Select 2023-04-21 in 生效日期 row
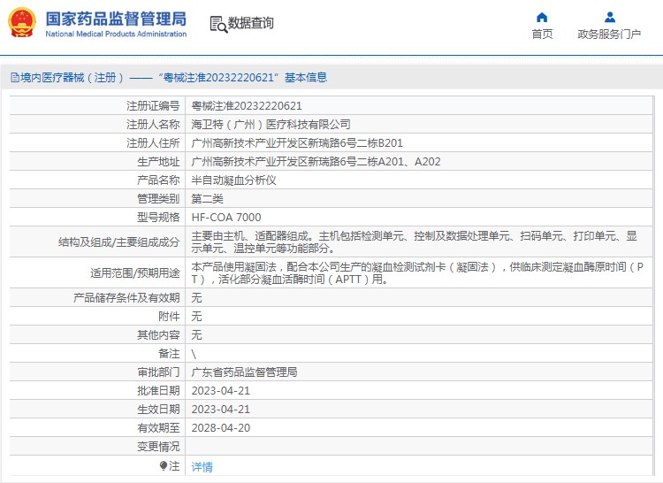 tap(221, 410)
